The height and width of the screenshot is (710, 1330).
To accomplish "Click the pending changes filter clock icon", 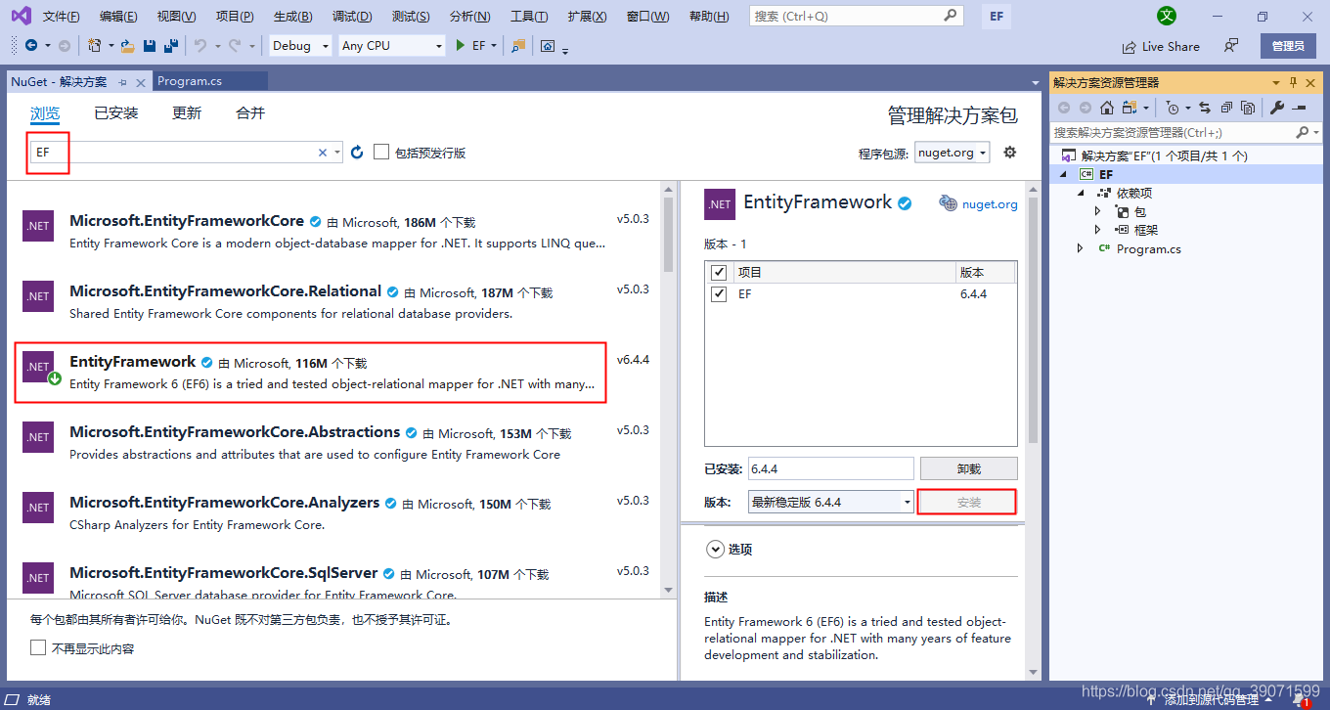I will coord(1173,108).
